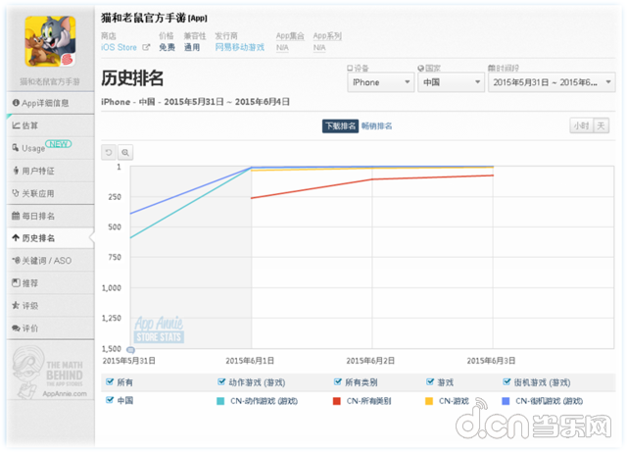
Task: Open App详细信息 in the sidebar
Action: 51,103
